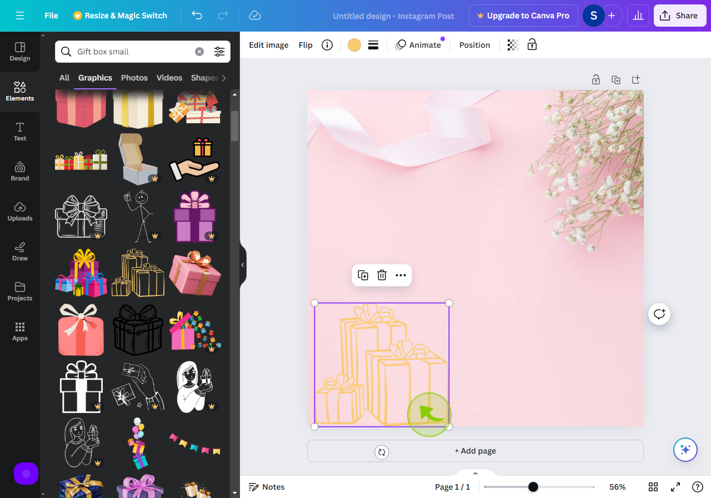Select the Graphics tab
Screen dimensions: 711x498
(95, 78)
